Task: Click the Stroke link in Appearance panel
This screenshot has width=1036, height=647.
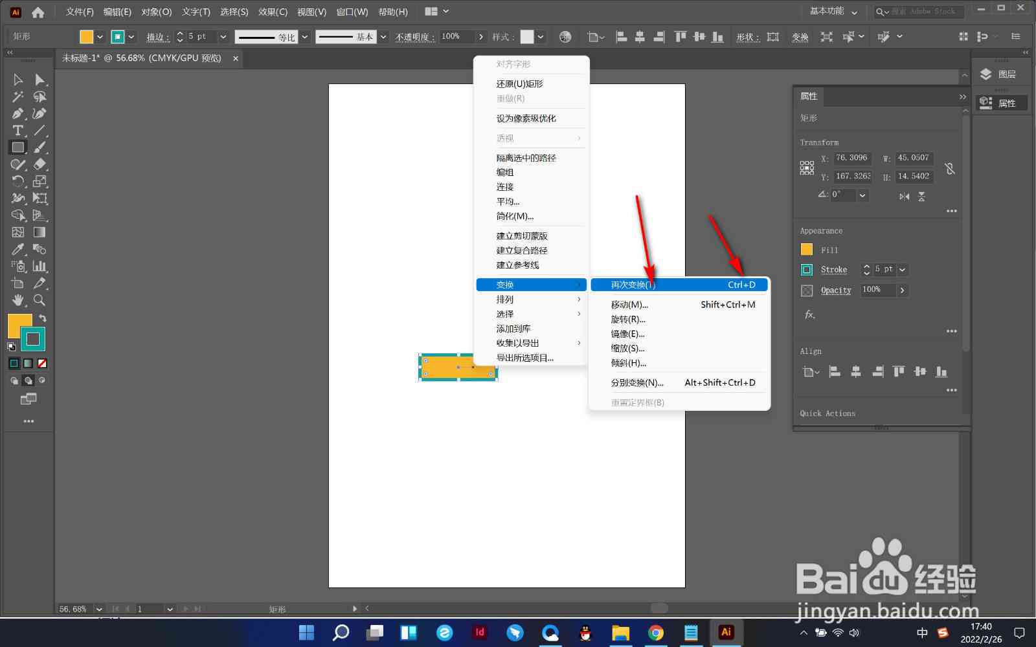Action: pyautogui.click(x=834, y=270)
